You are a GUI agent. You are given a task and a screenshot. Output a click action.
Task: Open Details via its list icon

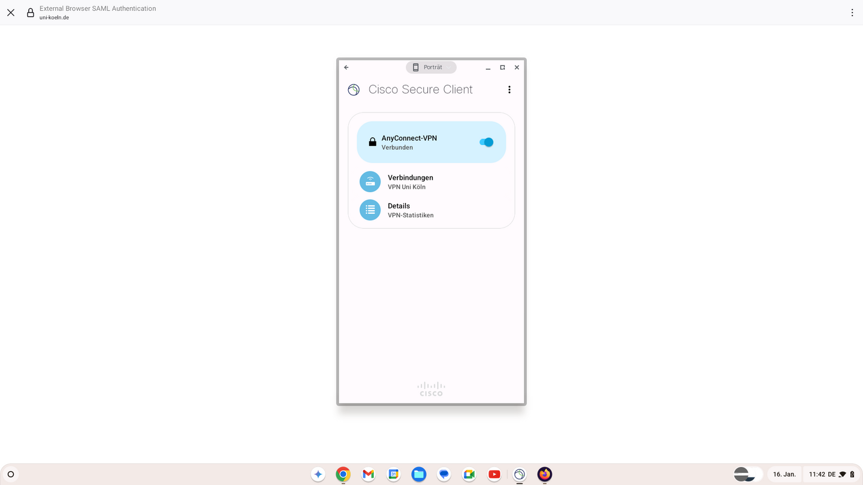click(370, 210)
